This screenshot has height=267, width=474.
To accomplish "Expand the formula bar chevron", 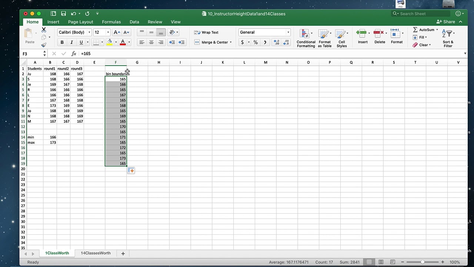I will [465, 54].
